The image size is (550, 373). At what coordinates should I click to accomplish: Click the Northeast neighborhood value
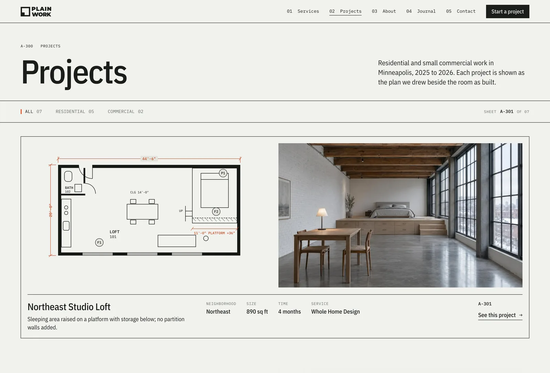218,312
